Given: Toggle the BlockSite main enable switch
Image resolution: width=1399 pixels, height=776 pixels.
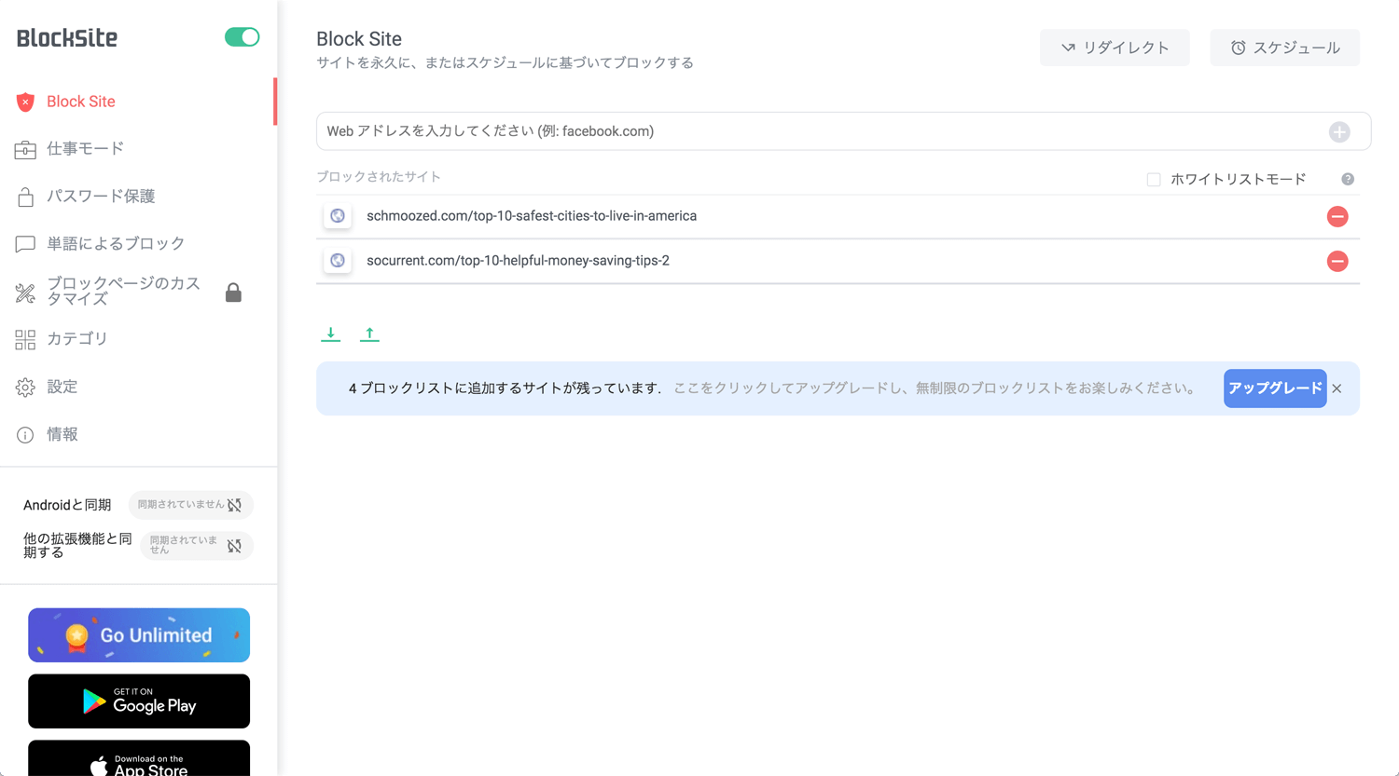Looking at the screenshot, I should (x=242, y=37).
